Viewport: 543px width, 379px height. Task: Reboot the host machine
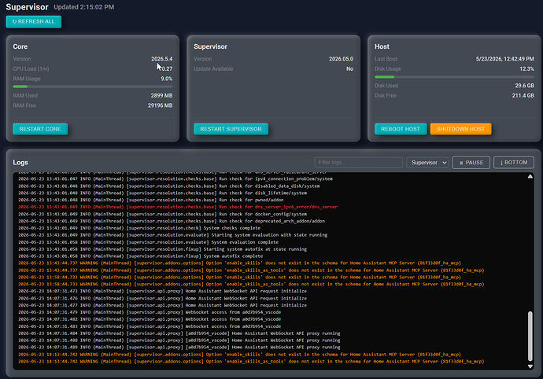point(401,129)
